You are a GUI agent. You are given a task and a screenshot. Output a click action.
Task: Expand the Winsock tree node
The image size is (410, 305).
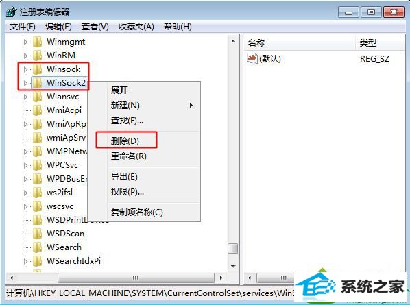pos(25,69)
